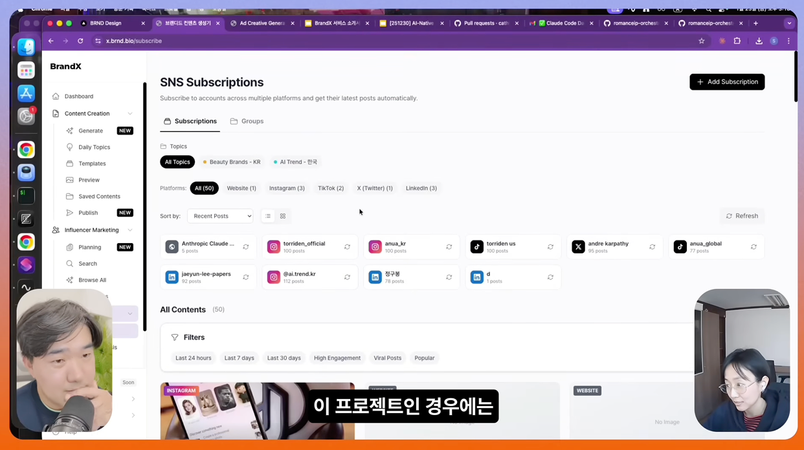Select the list view icon
The height and width of the screenshot is (450, 804).
(267, 216)
